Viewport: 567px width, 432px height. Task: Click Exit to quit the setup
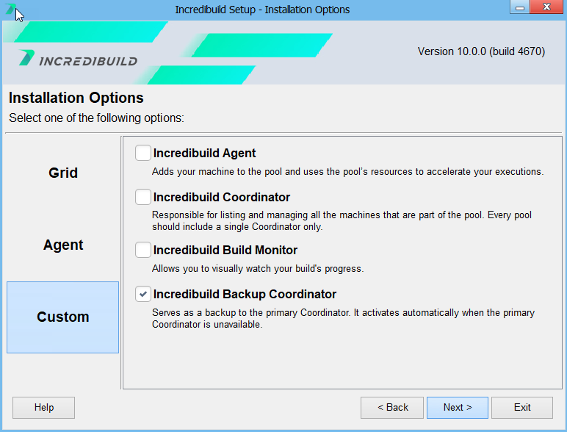click(522, 408)
